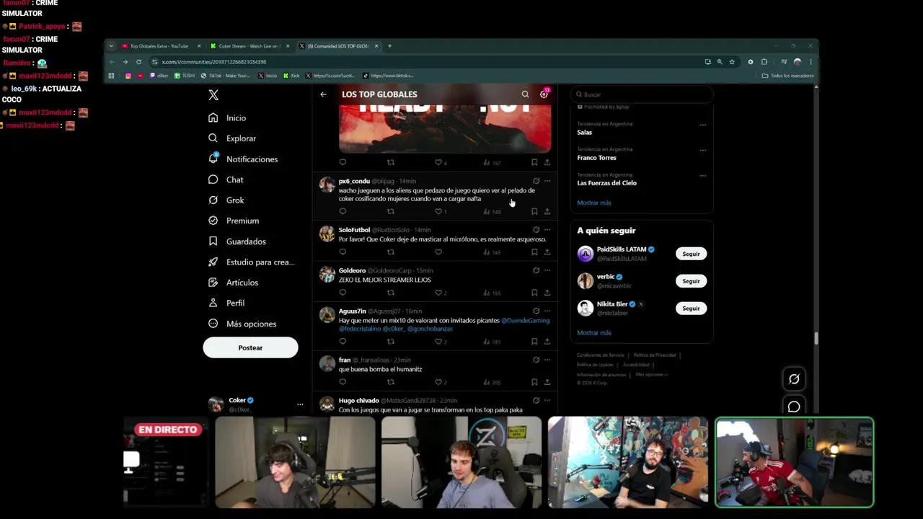Follow verbic account
The height and width of the screenshot is (519, 923).
point(691,281)
